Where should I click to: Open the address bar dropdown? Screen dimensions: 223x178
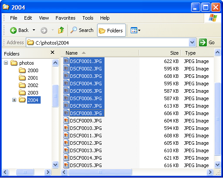pos(192,42)
